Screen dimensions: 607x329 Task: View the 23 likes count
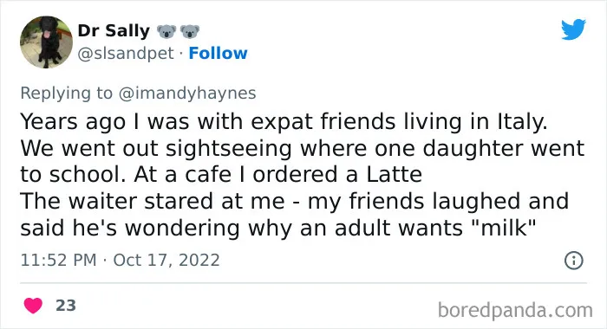66,306
